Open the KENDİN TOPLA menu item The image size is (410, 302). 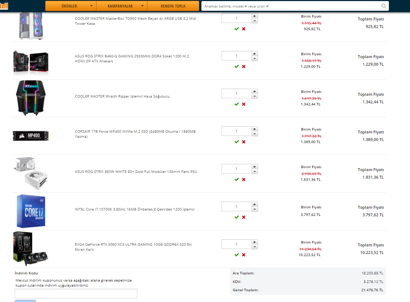point(173,6)
